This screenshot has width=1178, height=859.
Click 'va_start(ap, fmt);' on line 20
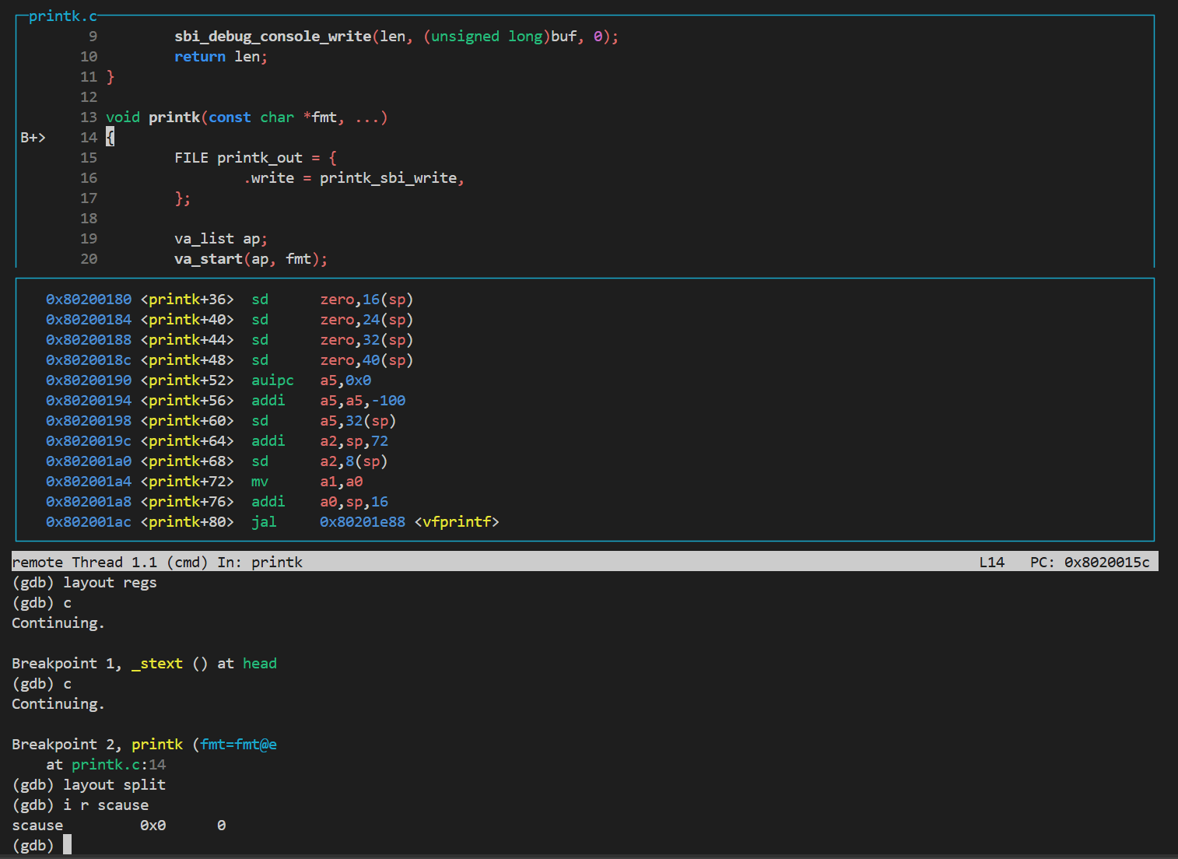pos(251,259)
